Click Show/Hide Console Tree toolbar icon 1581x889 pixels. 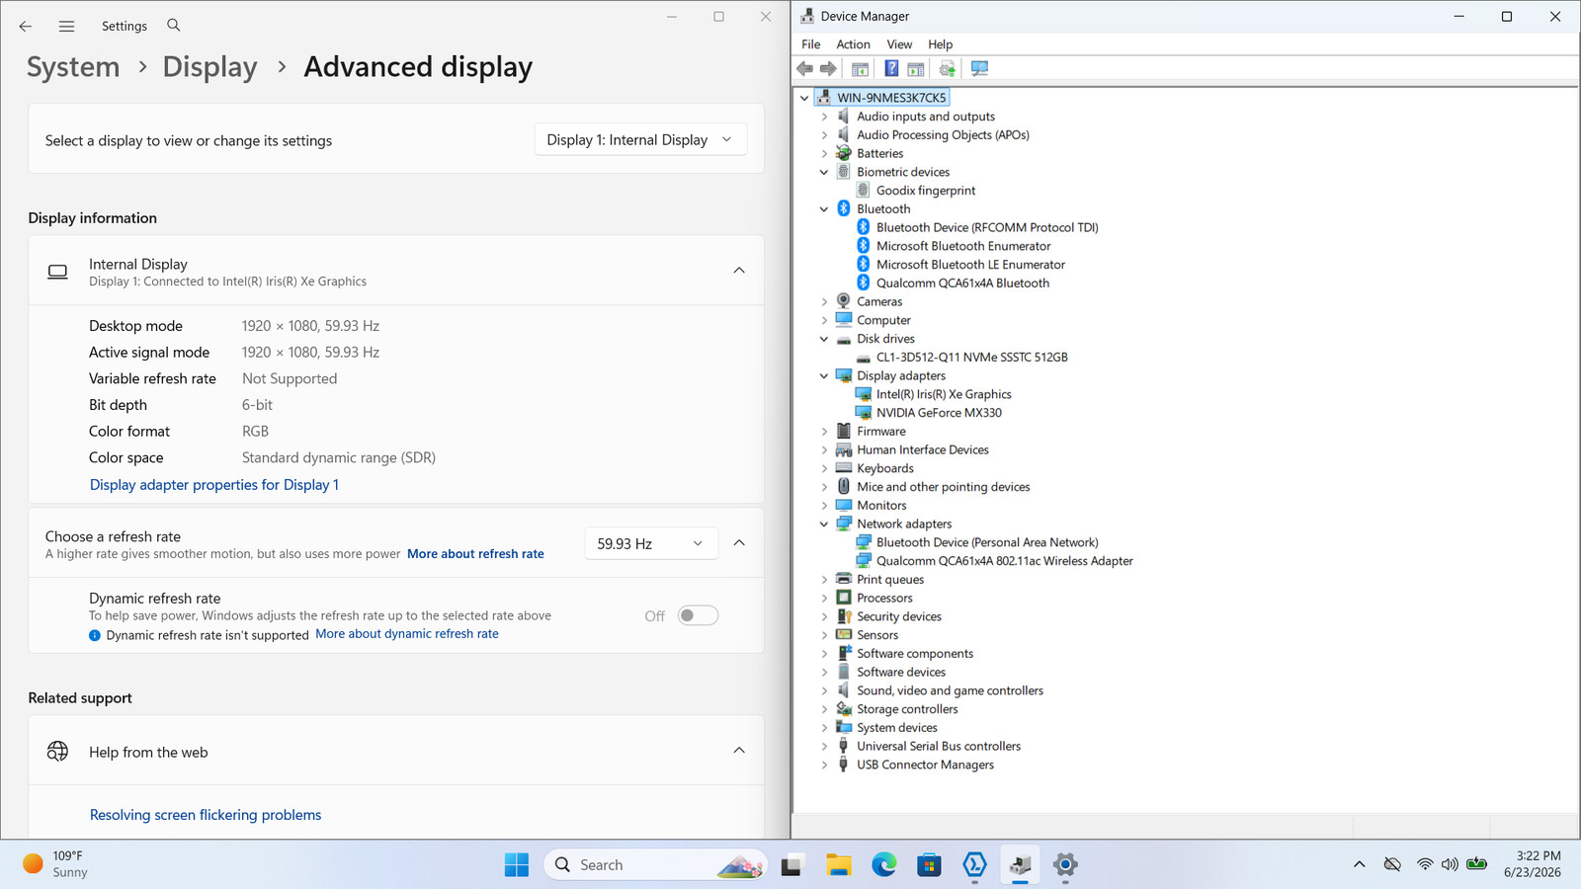point(860,68)
